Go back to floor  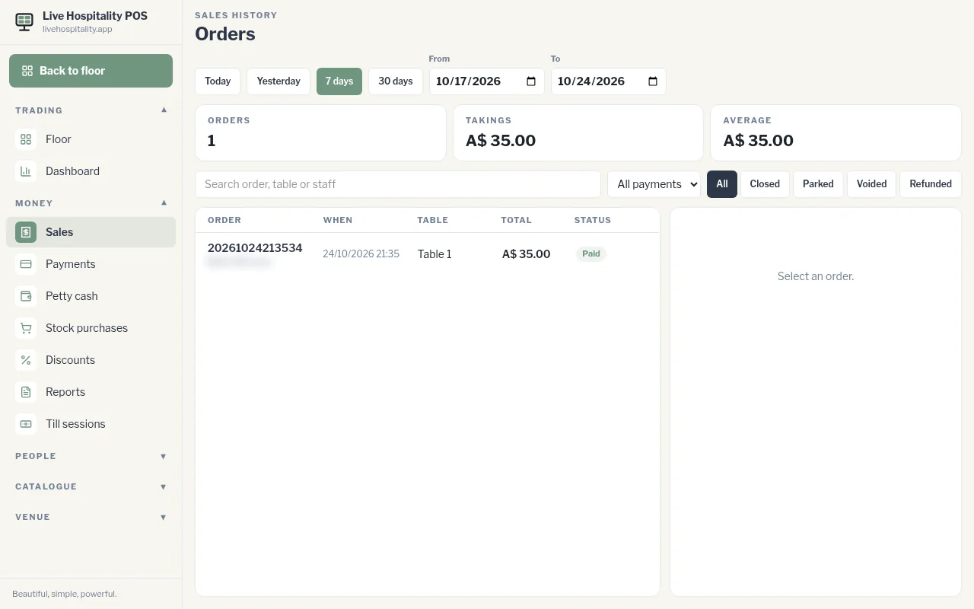[x=91, y=71]
